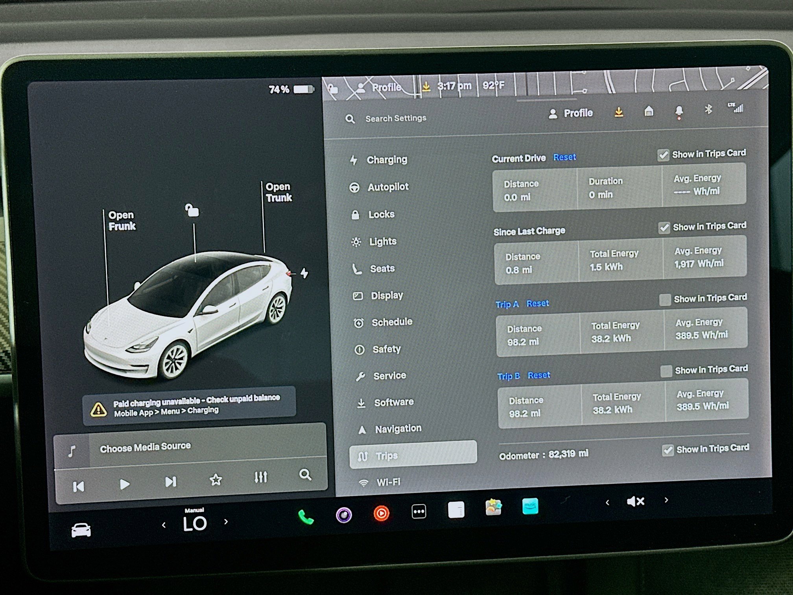Tap the battery indicator showing 74%
Viewport: 793px width, 595px height.
pyautogui.click(x=291, y=89)
